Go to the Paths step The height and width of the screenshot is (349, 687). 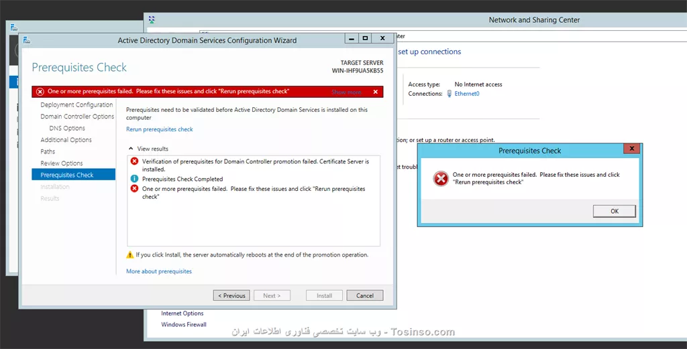(48, 151)
